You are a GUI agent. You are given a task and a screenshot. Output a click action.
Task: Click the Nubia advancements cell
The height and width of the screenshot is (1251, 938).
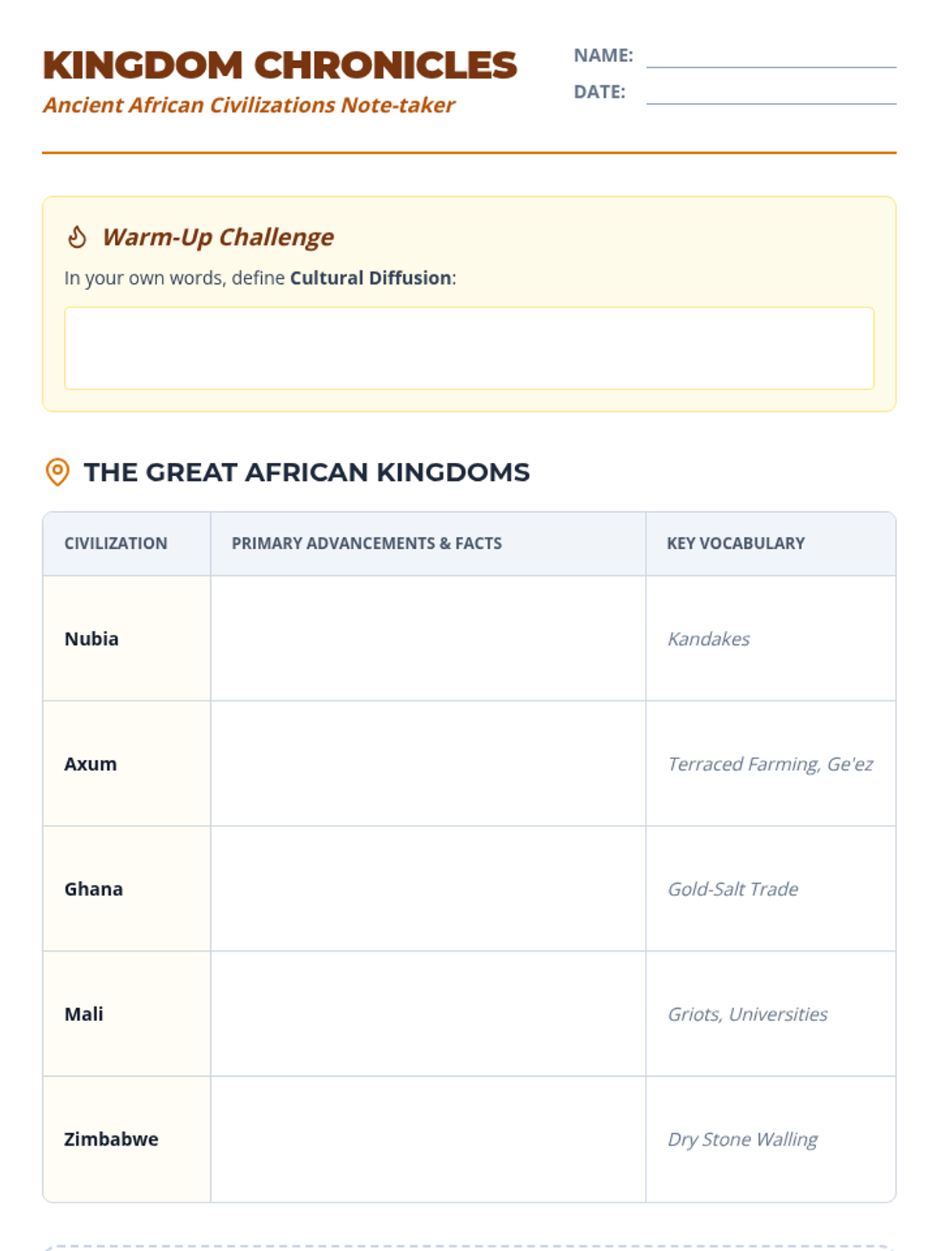click(428, 639)
